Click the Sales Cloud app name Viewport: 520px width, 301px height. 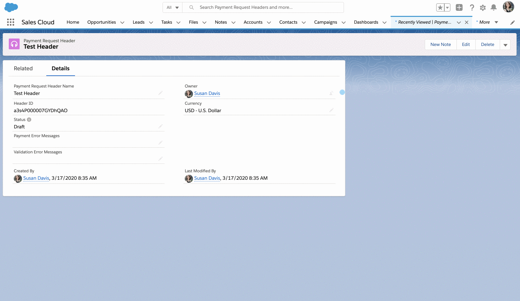point(38,22)
